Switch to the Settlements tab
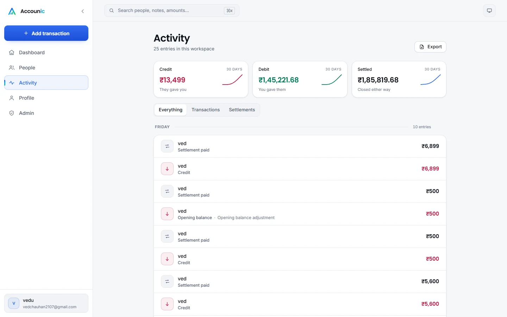The width and height of the screenshot is (507, 317). tap(242, 110)
